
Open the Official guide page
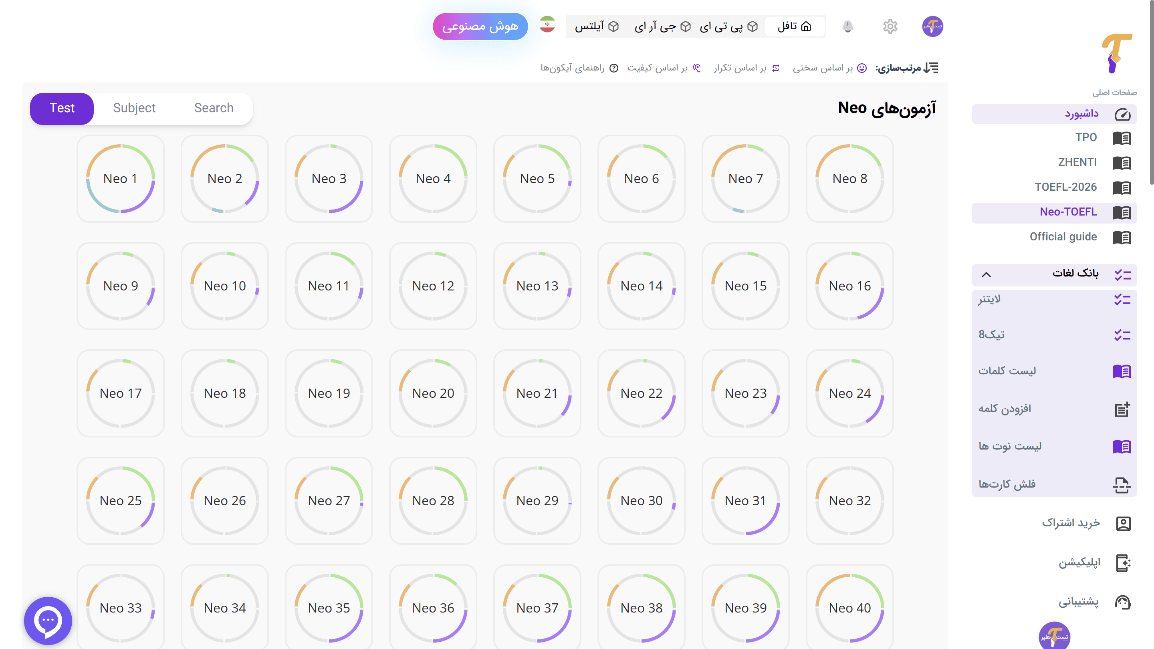[1063, 237]
